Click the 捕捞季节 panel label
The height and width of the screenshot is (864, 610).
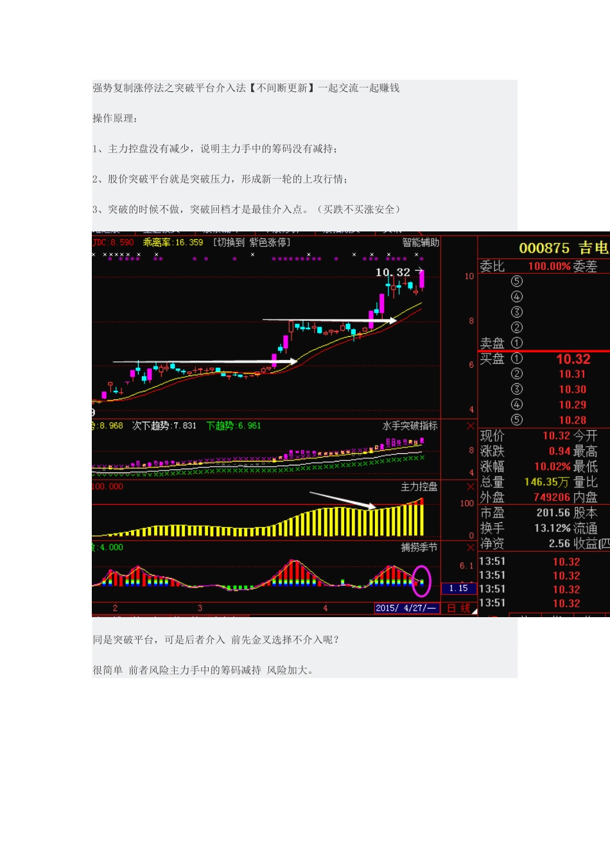pos(419,548)
